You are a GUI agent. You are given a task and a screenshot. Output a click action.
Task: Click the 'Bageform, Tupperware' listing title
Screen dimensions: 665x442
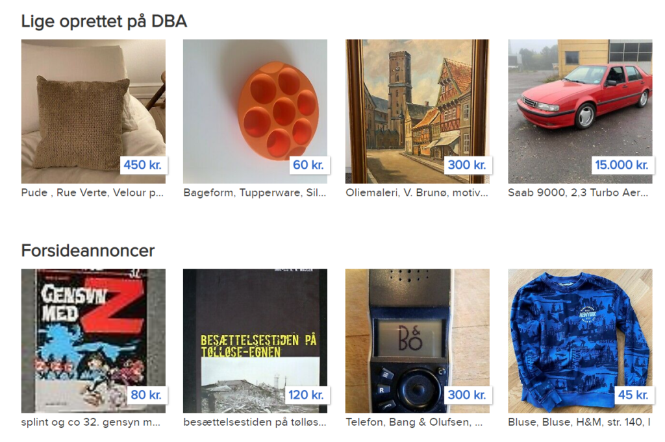tap(255, 193)
